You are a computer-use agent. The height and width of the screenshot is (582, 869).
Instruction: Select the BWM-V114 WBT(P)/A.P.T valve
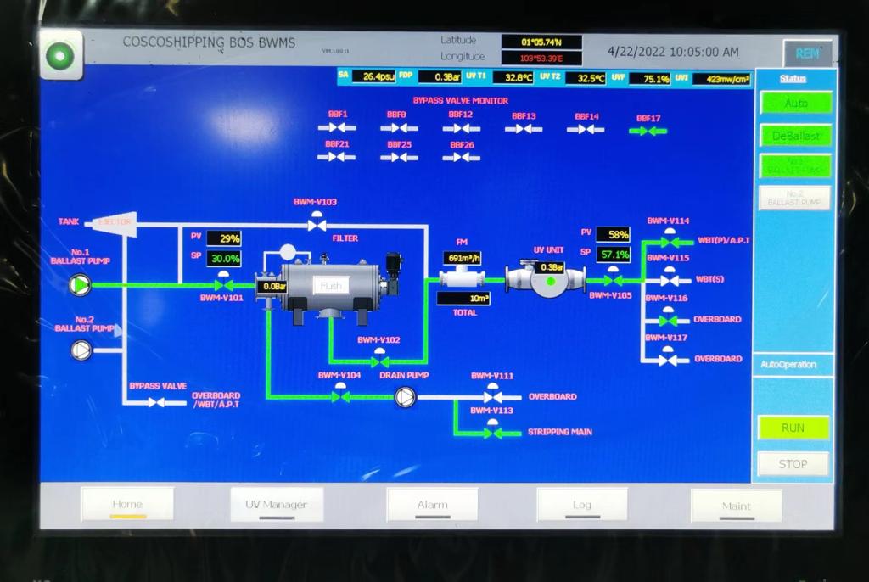click(670, 239)
